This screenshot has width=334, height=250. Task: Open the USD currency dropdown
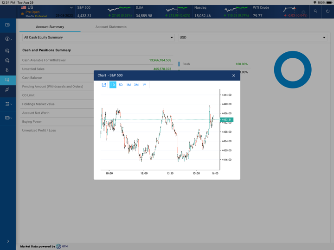(252, 37)
